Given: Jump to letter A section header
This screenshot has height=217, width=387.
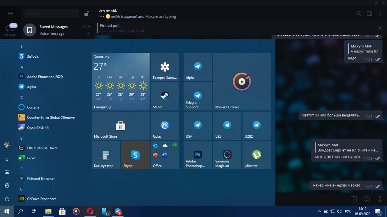Looking at the screenshot, I should pos(21,67).
